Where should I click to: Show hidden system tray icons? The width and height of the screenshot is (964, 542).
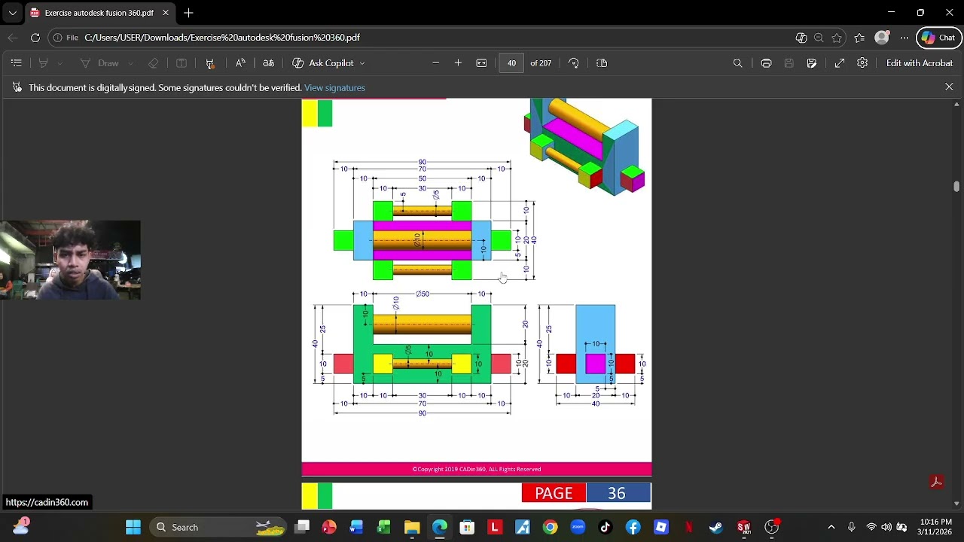831,527
